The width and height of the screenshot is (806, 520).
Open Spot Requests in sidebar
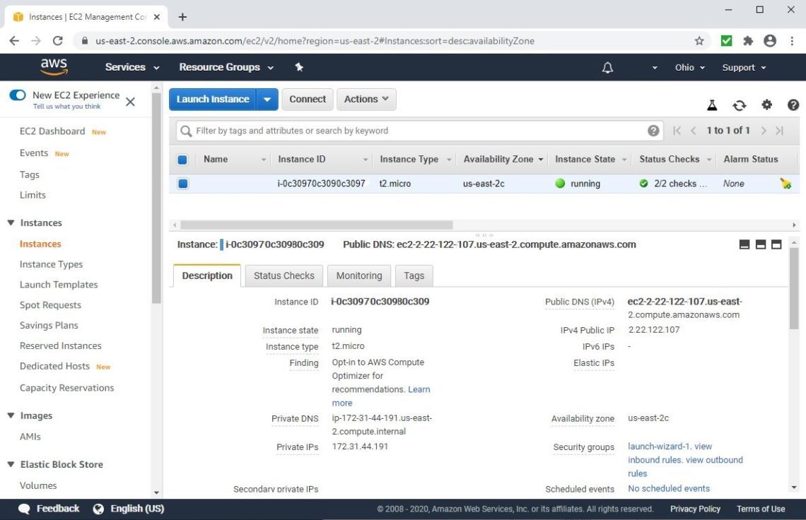point(50,305)
